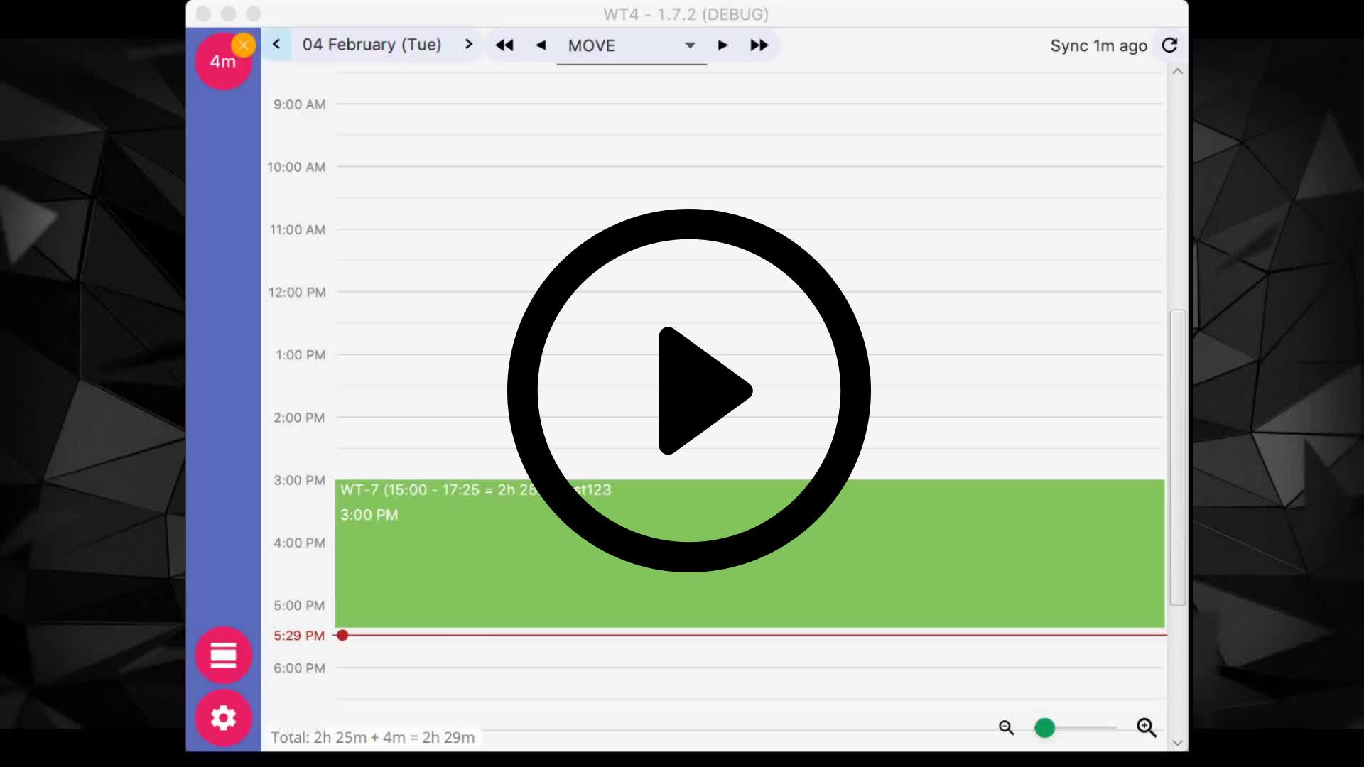Navigate to previous day with back arrow
1364x767 pixels.
pos(277,44)
